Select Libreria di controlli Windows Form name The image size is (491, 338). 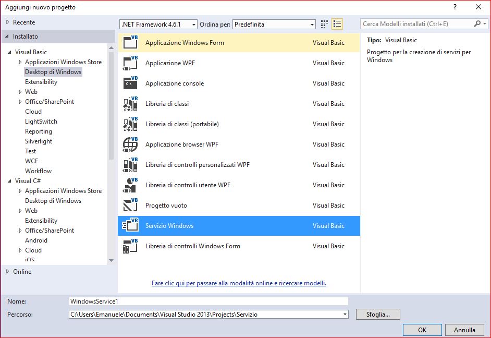pos(192,246)
